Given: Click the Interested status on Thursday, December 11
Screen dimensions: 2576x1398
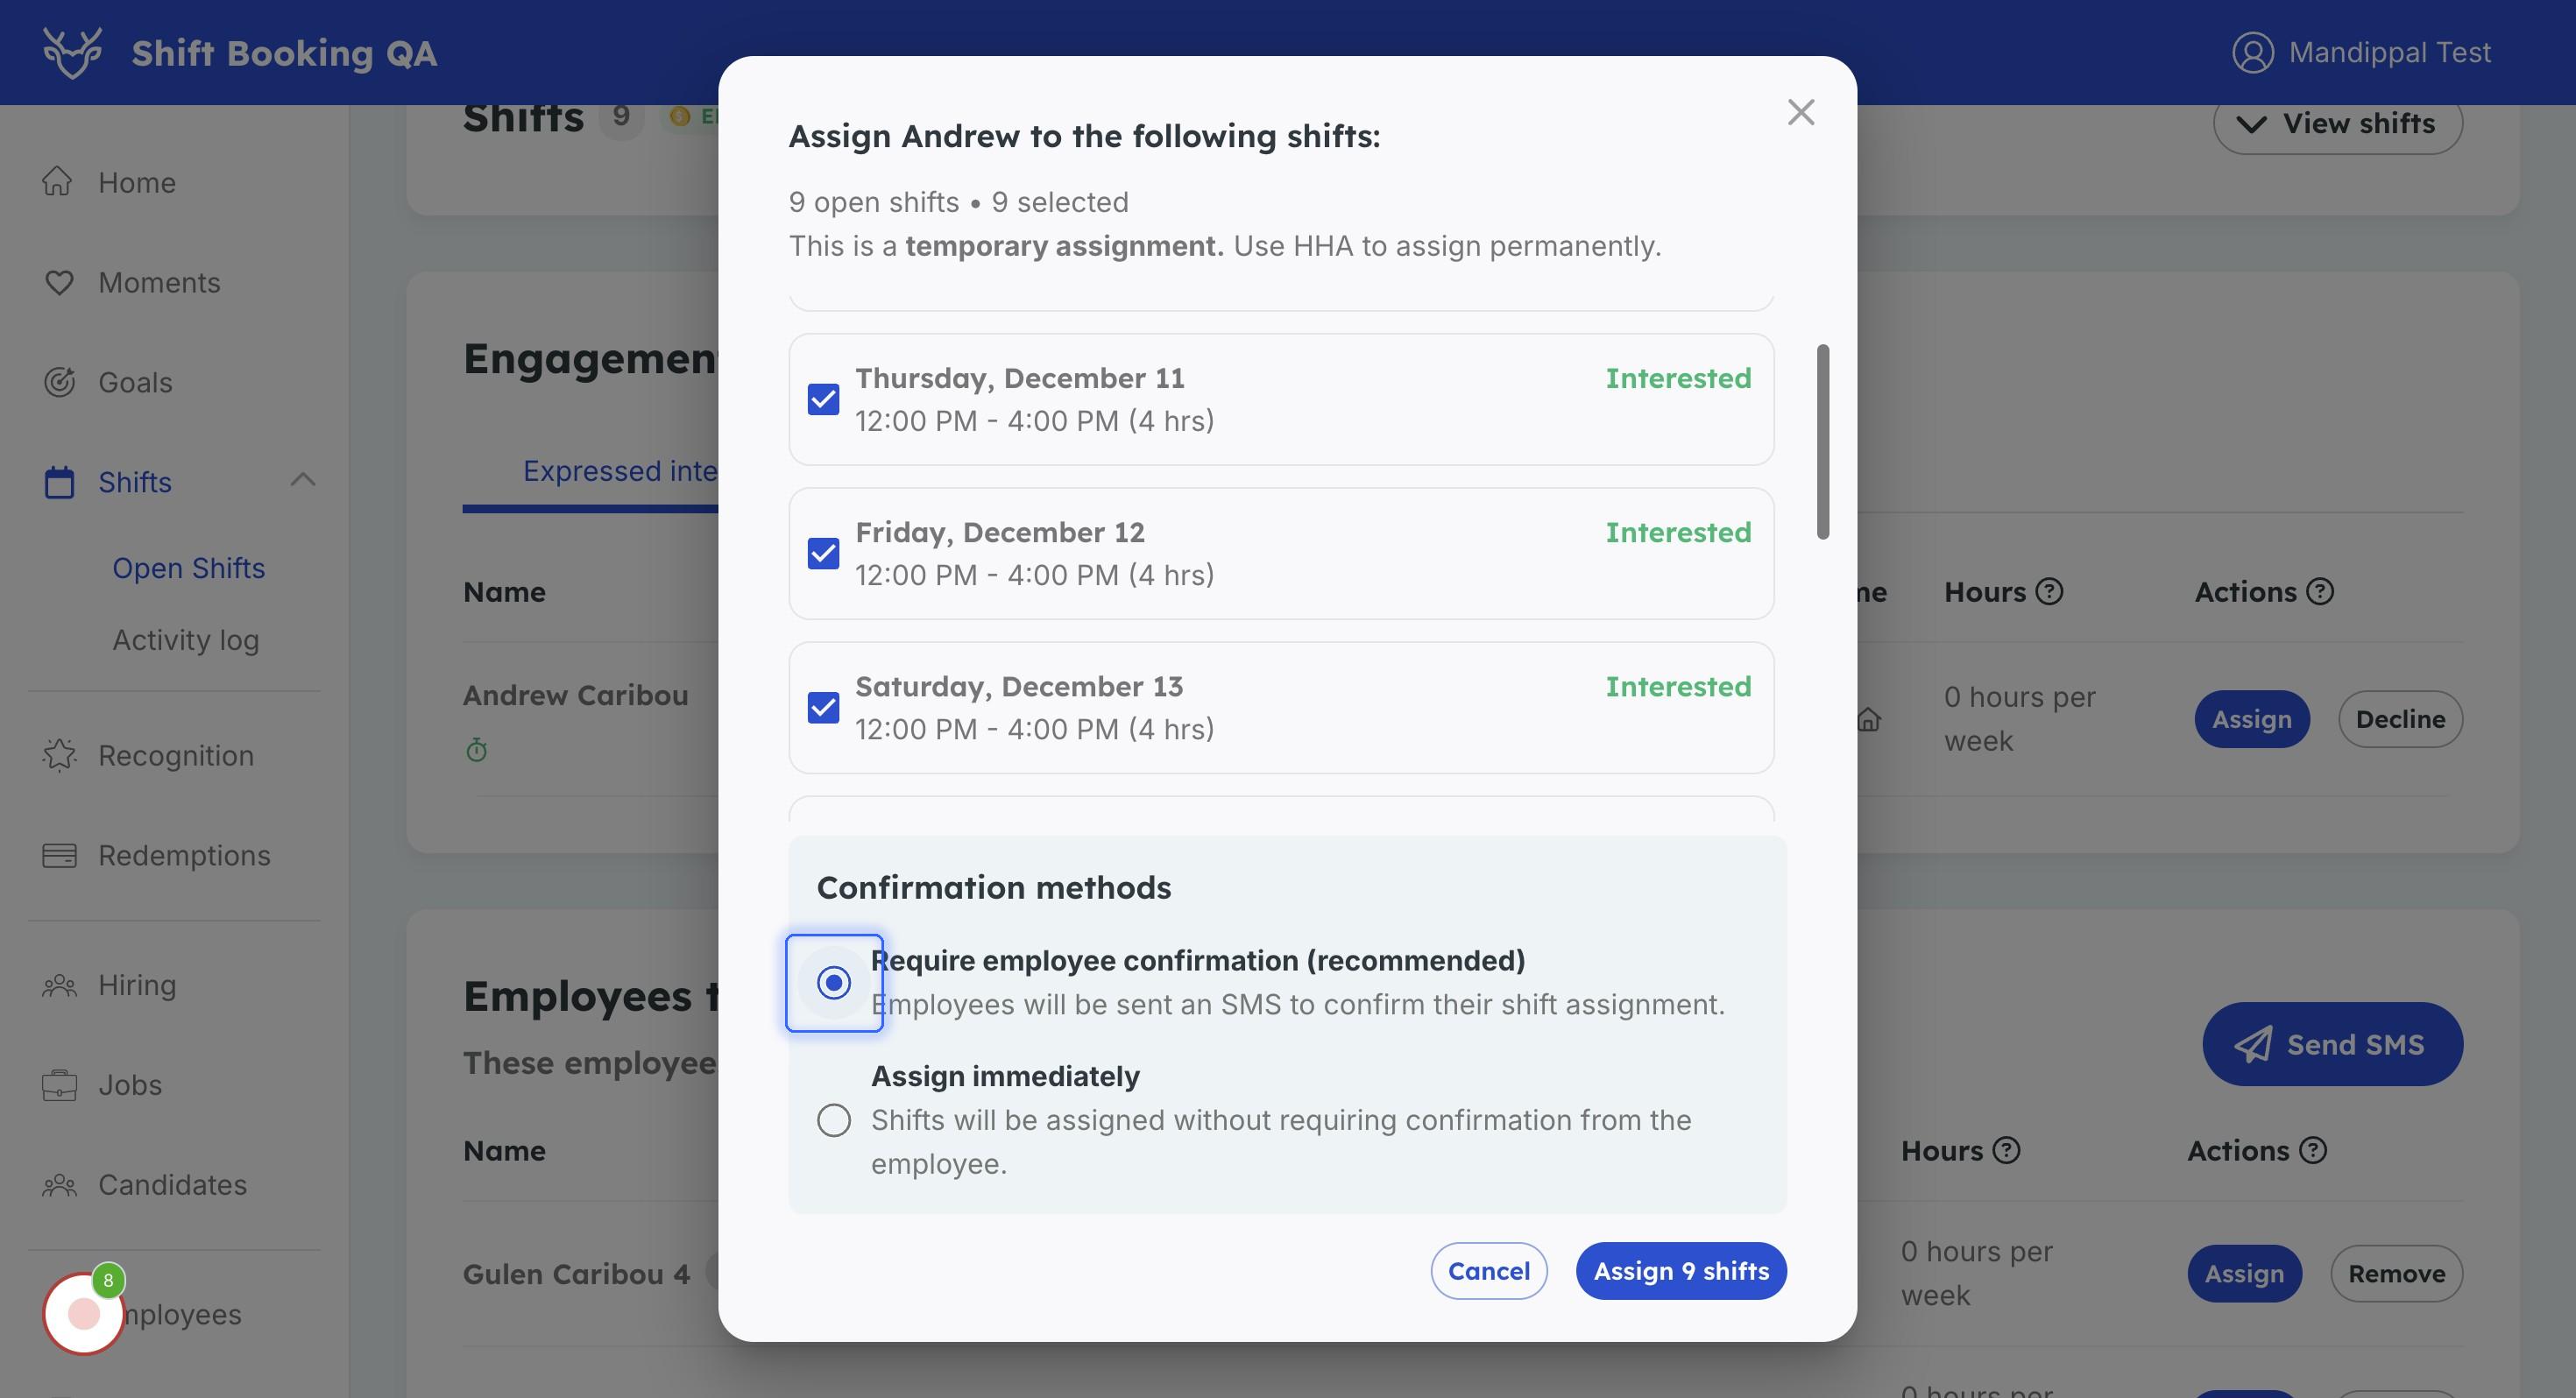Looking at the screenshot, I should [x=1678, y=378].
